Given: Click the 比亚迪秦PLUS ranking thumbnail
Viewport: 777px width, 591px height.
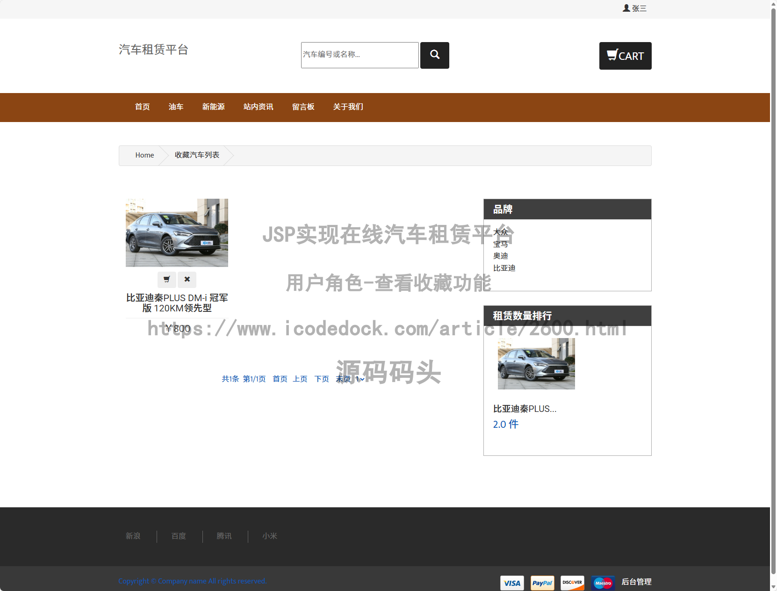Looking at the screenshot, I should point(536,363).
